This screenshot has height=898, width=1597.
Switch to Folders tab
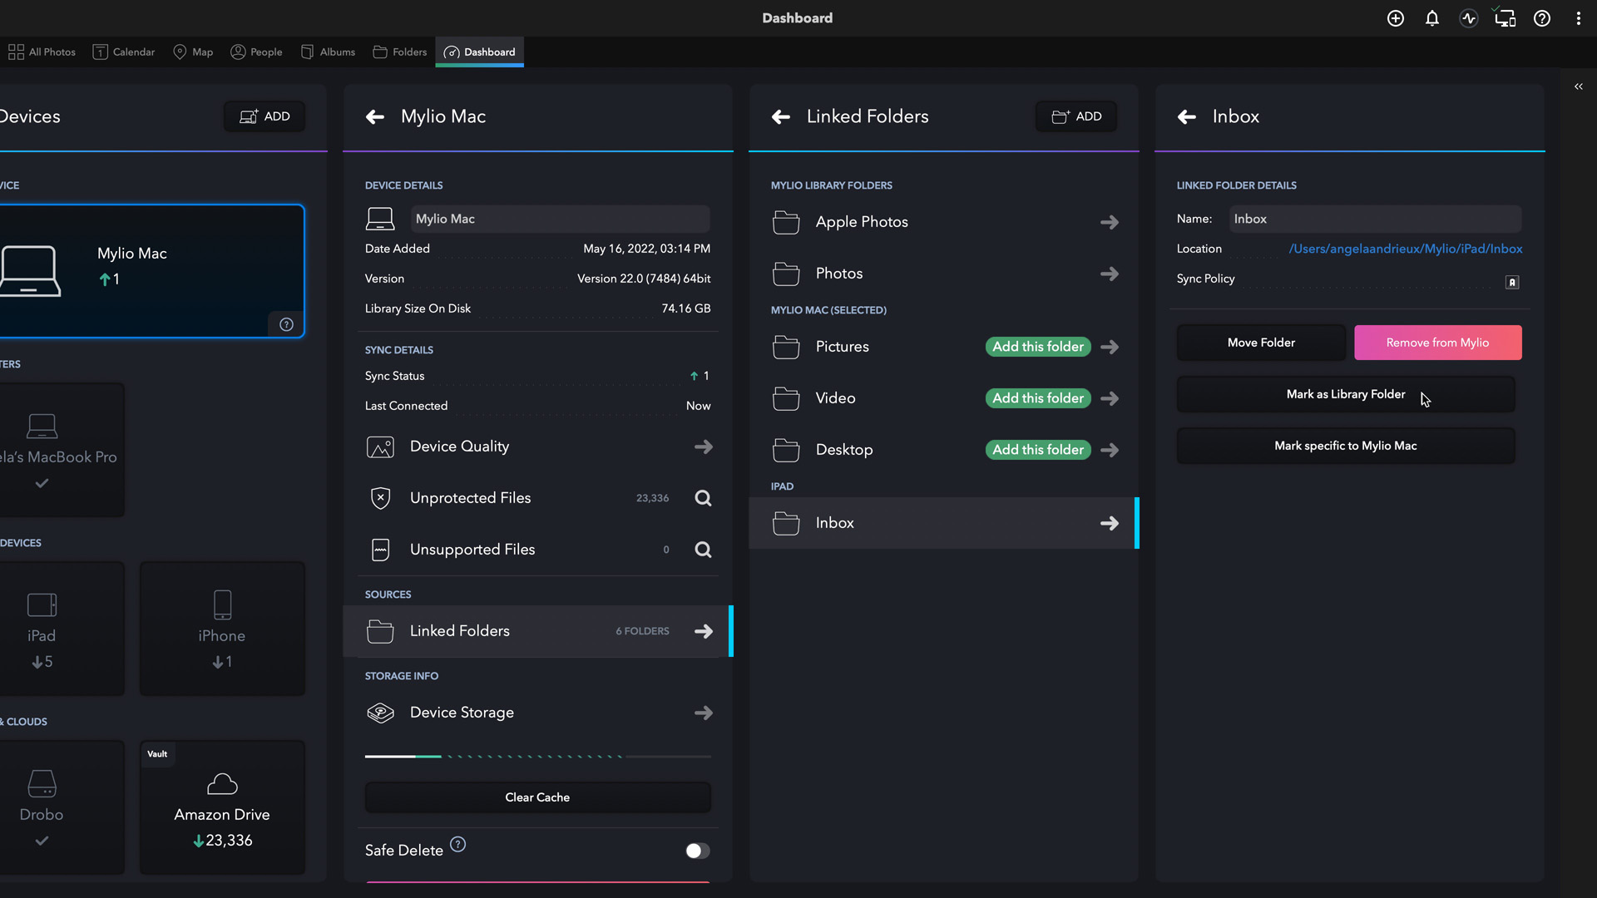point(400,52)
